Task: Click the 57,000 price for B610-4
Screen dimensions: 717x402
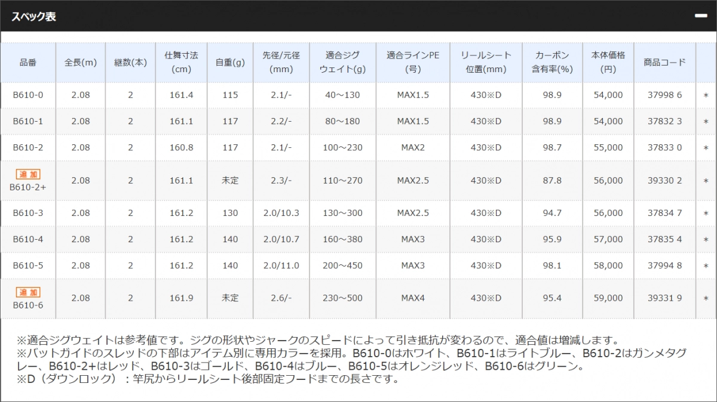Action: (608, 239)
